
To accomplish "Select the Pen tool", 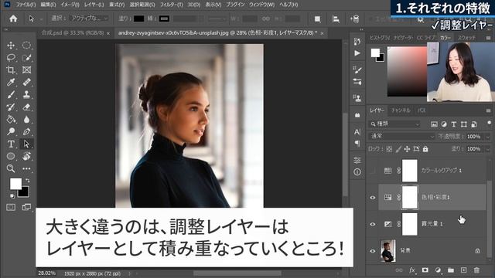I will (26, 131).
